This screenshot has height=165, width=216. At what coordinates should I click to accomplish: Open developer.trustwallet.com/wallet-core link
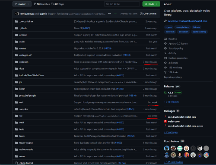[187, 21]
